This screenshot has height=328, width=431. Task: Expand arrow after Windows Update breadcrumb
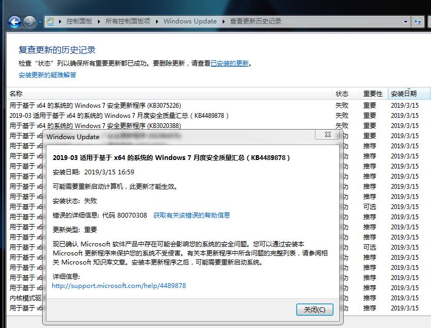[x=223, y=21]
